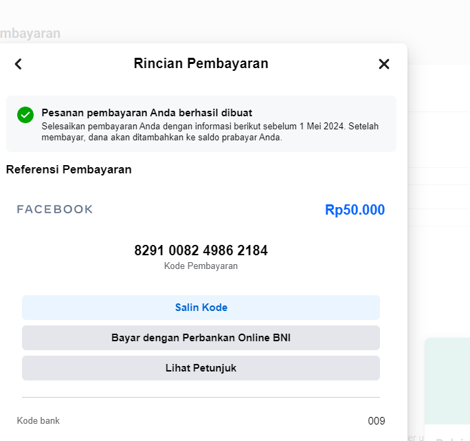
Task: Click the Kode bank label
Action: (38, 420)
